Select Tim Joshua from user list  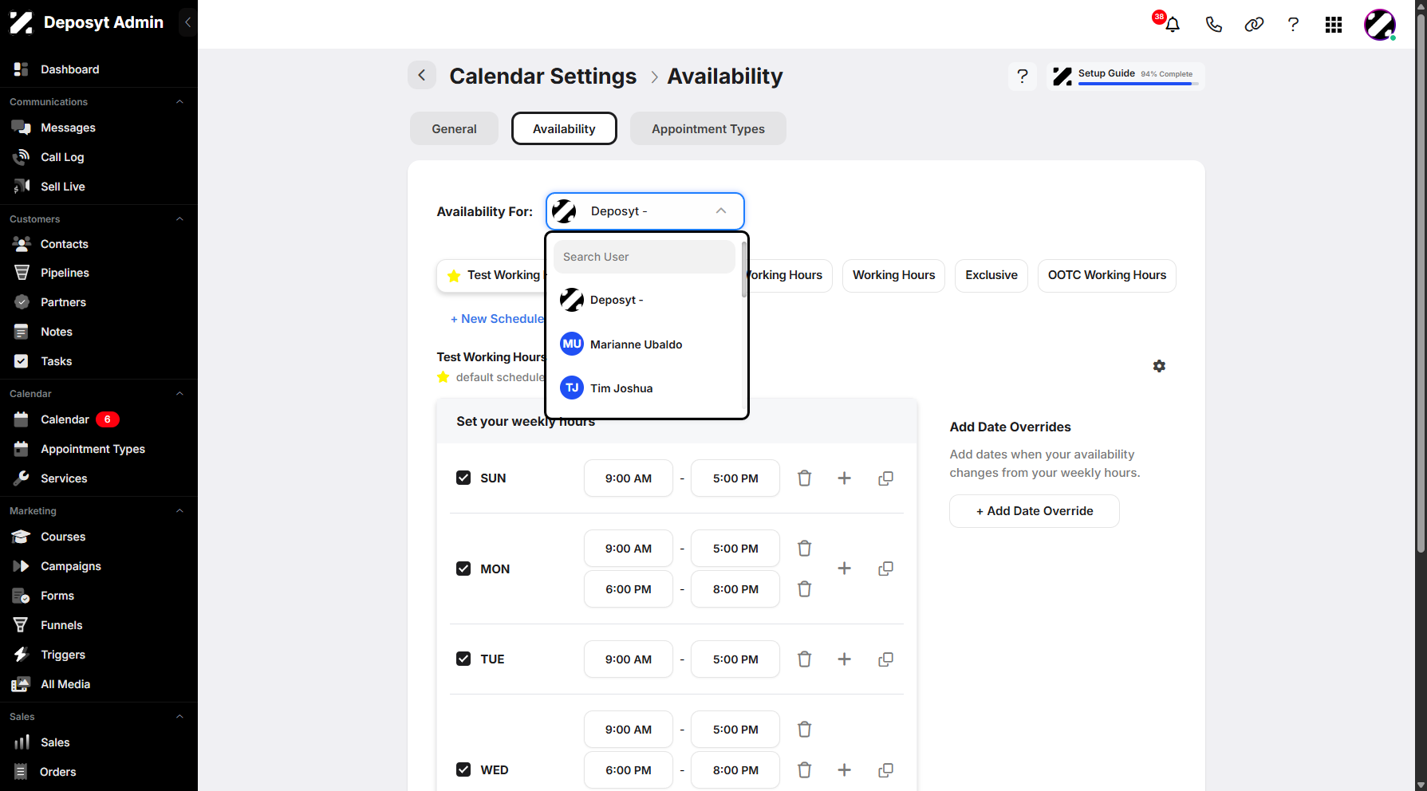coord(645,388)
